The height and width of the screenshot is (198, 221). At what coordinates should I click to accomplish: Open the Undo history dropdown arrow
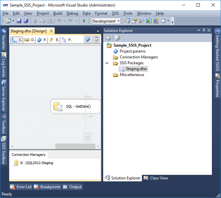(65, 21)
